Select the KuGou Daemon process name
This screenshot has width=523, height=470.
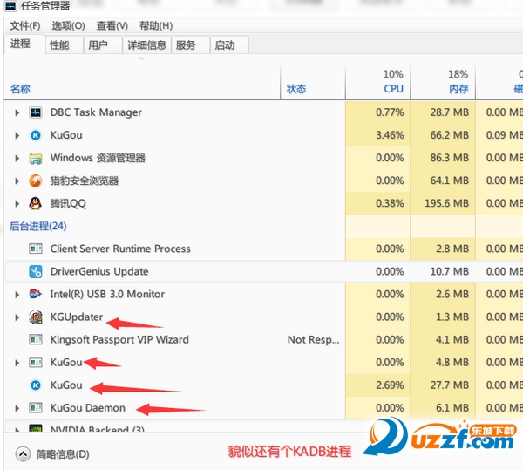(x=87, y=408)
